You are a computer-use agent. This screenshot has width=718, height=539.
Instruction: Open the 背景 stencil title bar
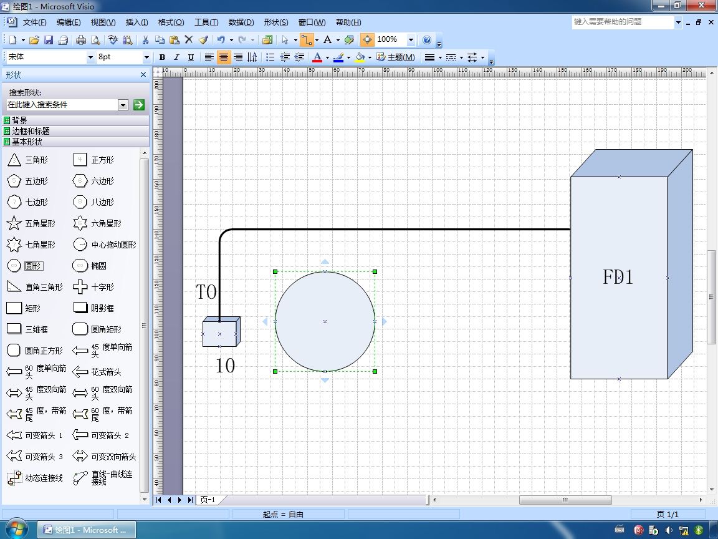pos(76,120)
